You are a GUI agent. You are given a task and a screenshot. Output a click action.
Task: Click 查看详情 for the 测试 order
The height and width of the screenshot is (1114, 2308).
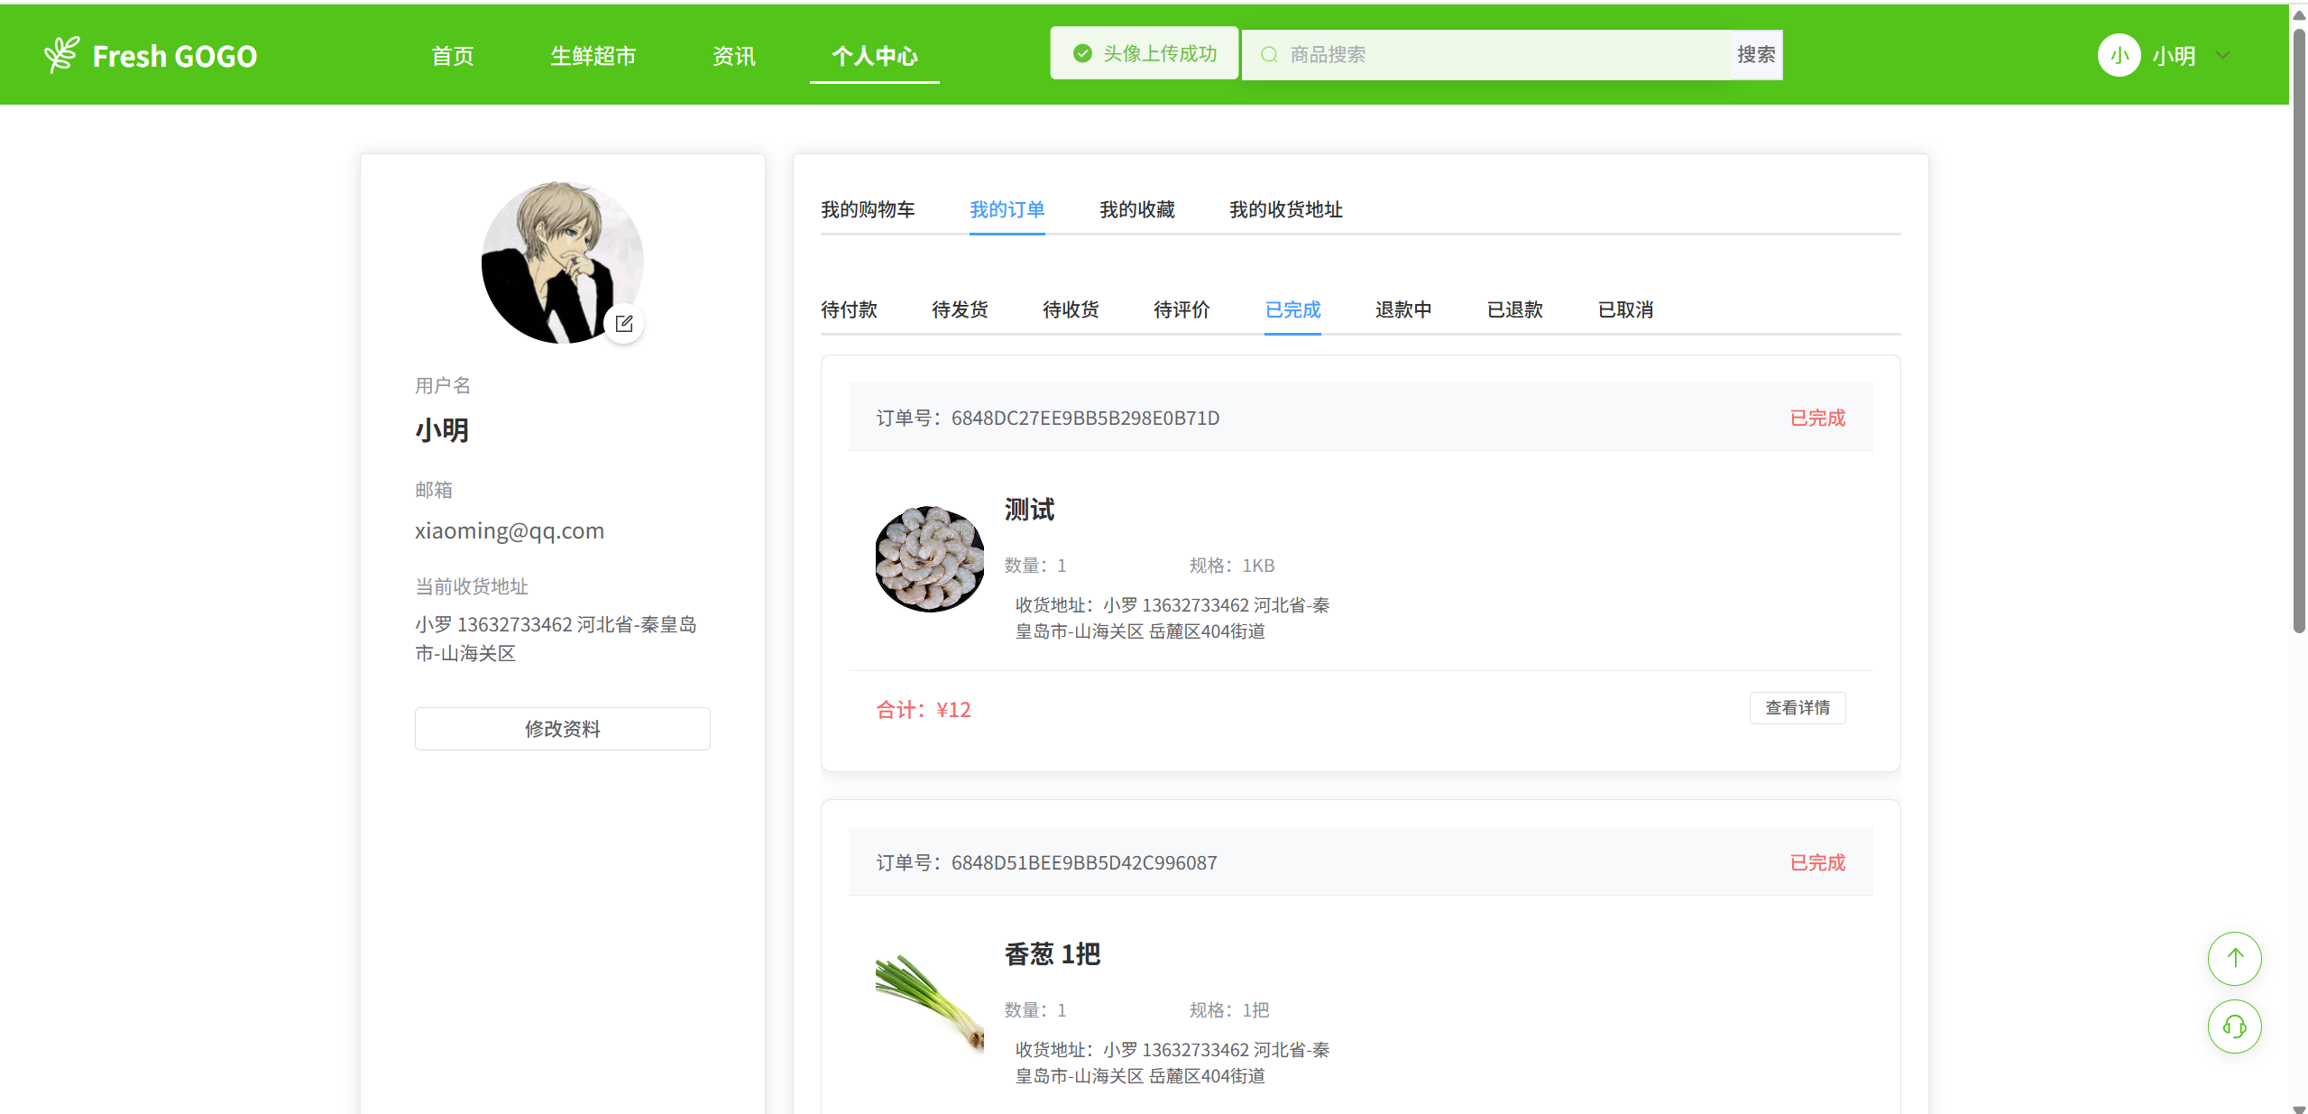(1797, 708)
